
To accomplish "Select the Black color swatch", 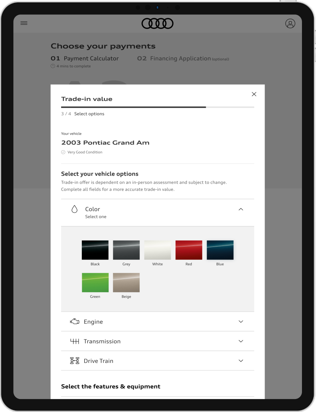I will (x=95, y=250).
